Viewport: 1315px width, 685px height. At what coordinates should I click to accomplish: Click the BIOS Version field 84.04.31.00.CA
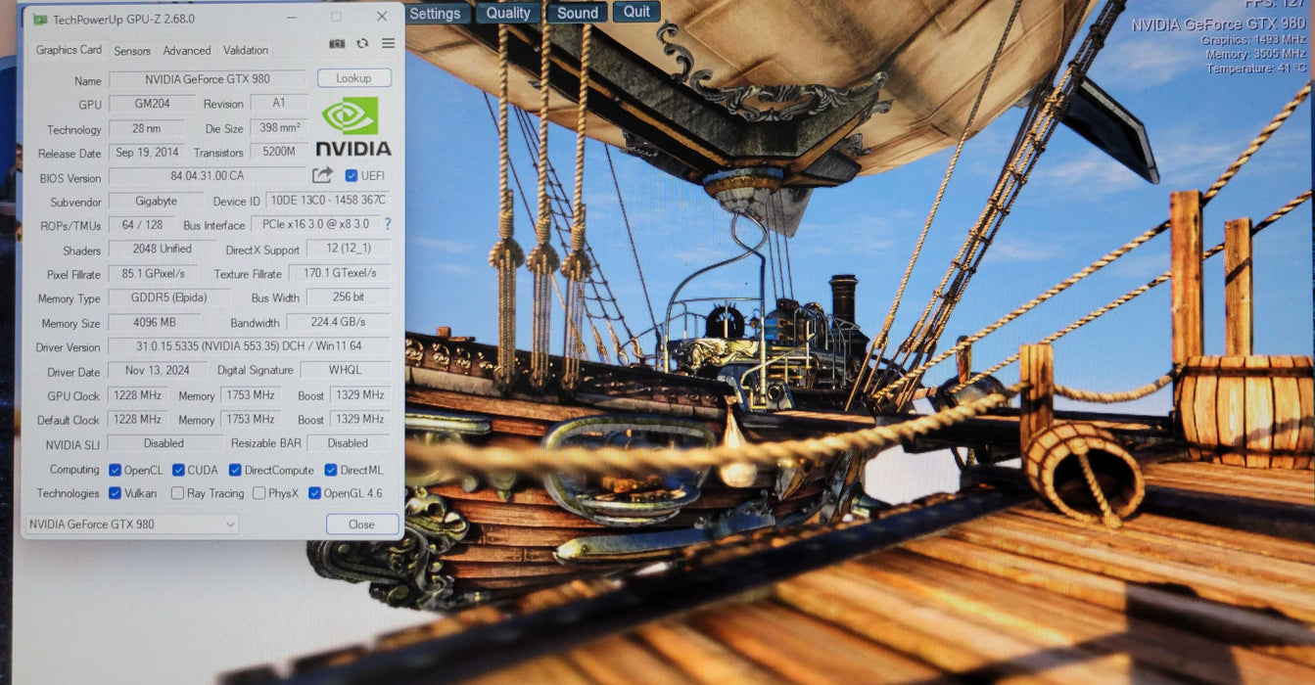[x=208, y=176]
